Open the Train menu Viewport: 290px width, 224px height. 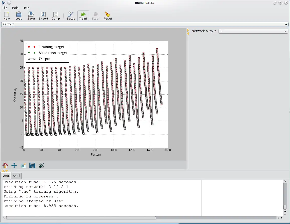(x=15, y=8)
